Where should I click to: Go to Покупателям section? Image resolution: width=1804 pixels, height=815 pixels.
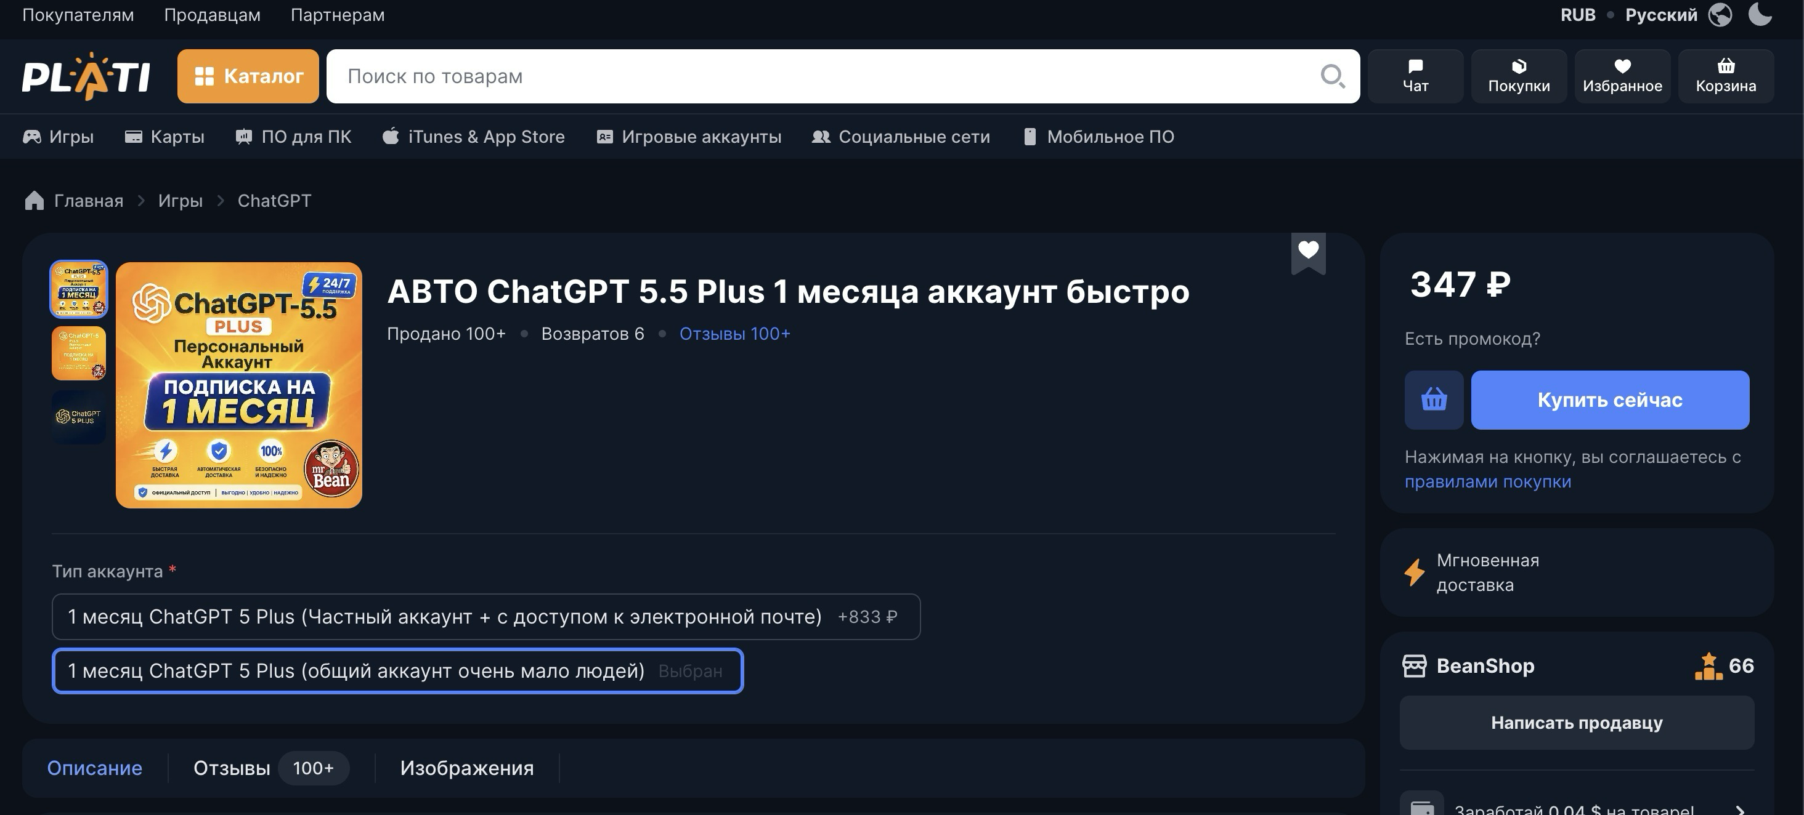pyautogui.click(x=78, y=15)
